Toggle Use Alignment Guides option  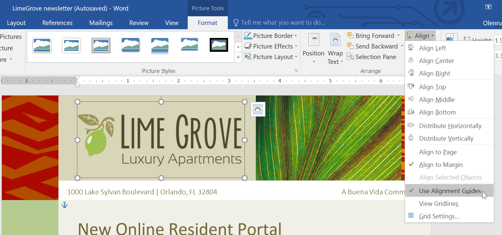click(x=450, y=191)
